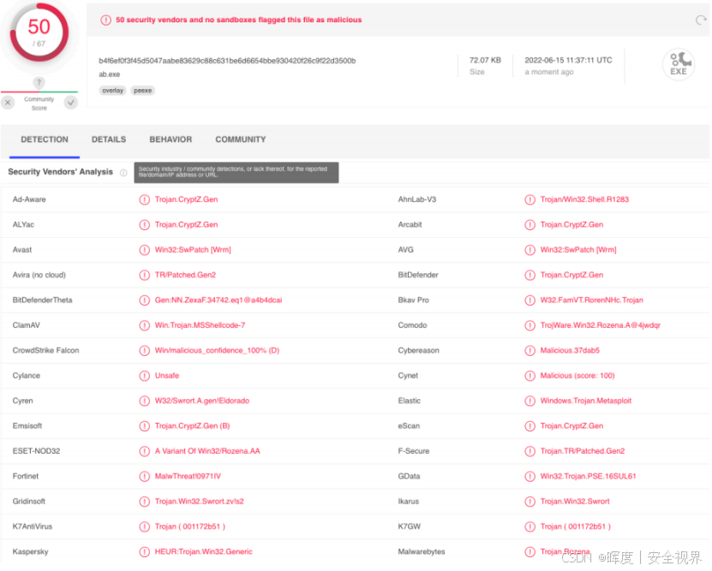
Task: Click the alert icon in the Avast row
Action: [x=145, y=250]
